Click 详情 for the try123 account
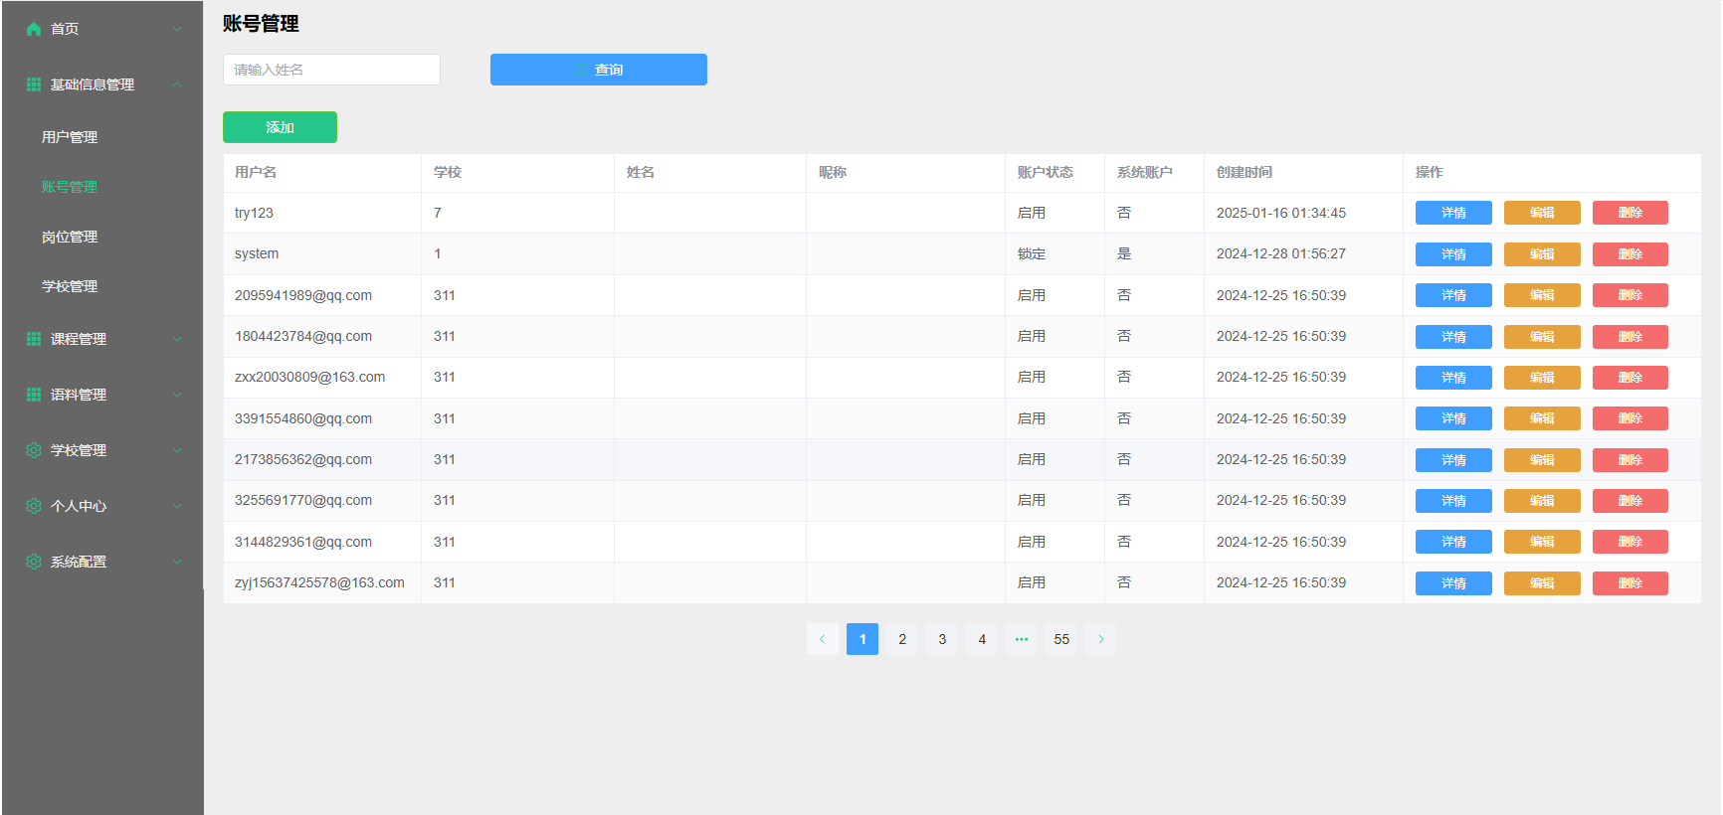This screenshot has height=815, width=1723. click(x=1453, y=213)
